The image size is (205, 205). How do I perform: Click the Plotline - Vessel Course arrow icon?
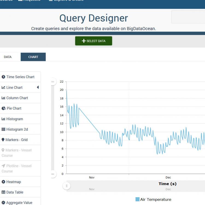(x=3, y=166)
